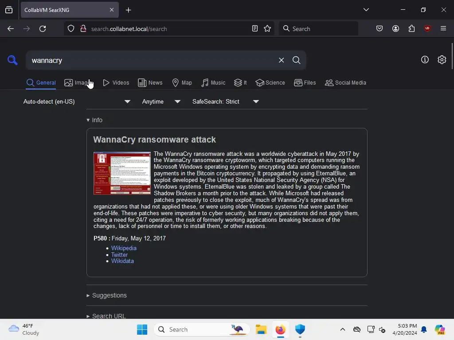Open the Wikipedia link
This screenshot has height=340, width=454.
point(124,248)
